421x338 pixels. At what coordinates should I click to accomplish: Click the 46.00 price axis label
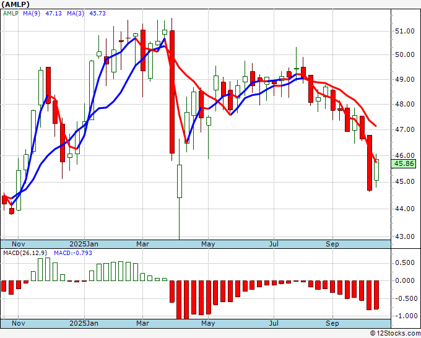pyautogui.click(x=404, y=155)
